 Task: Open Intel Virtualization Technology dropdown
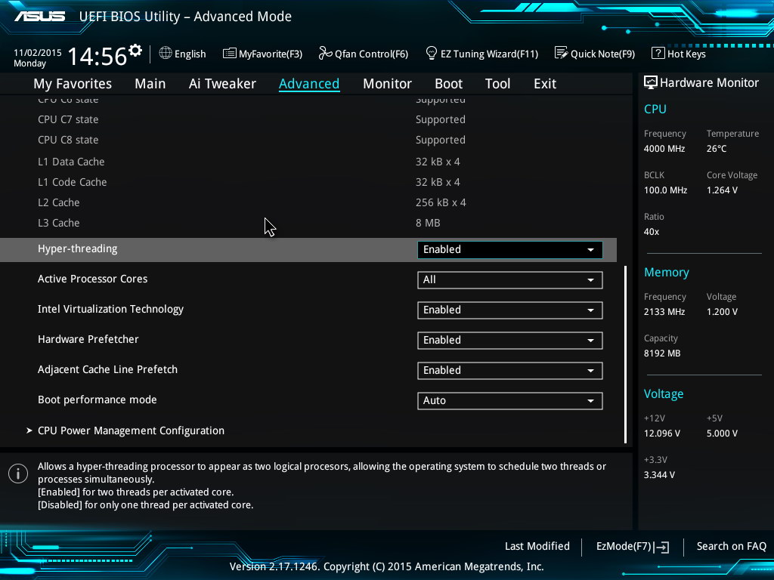pyautogui.click(x=509, y=310)
